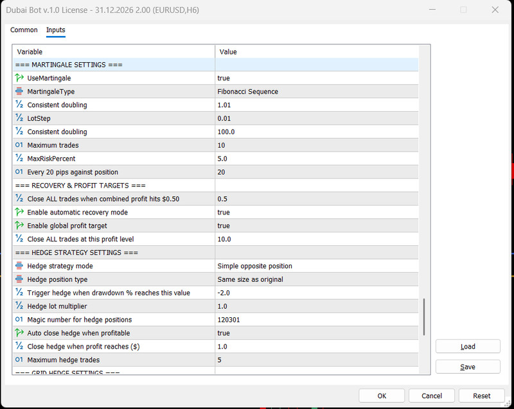This screenshot has height=409, width=514.
Task: Click the MartingaleType enum icon
Action: coord(19,91)
